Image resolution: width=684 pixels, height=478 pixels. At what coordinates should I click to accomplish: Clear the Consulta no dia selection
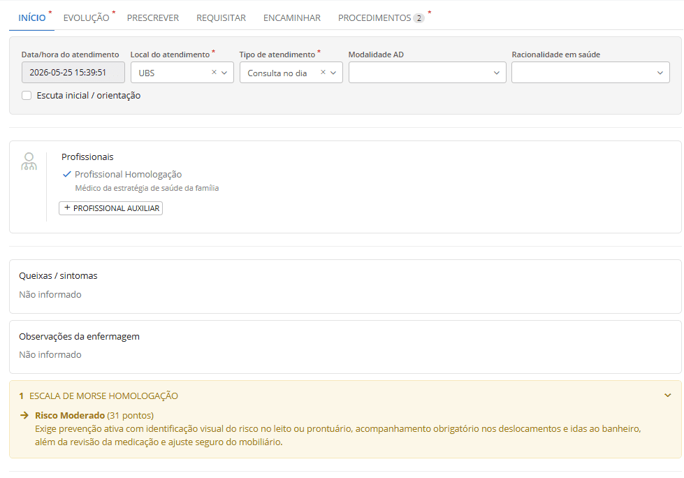323,73
